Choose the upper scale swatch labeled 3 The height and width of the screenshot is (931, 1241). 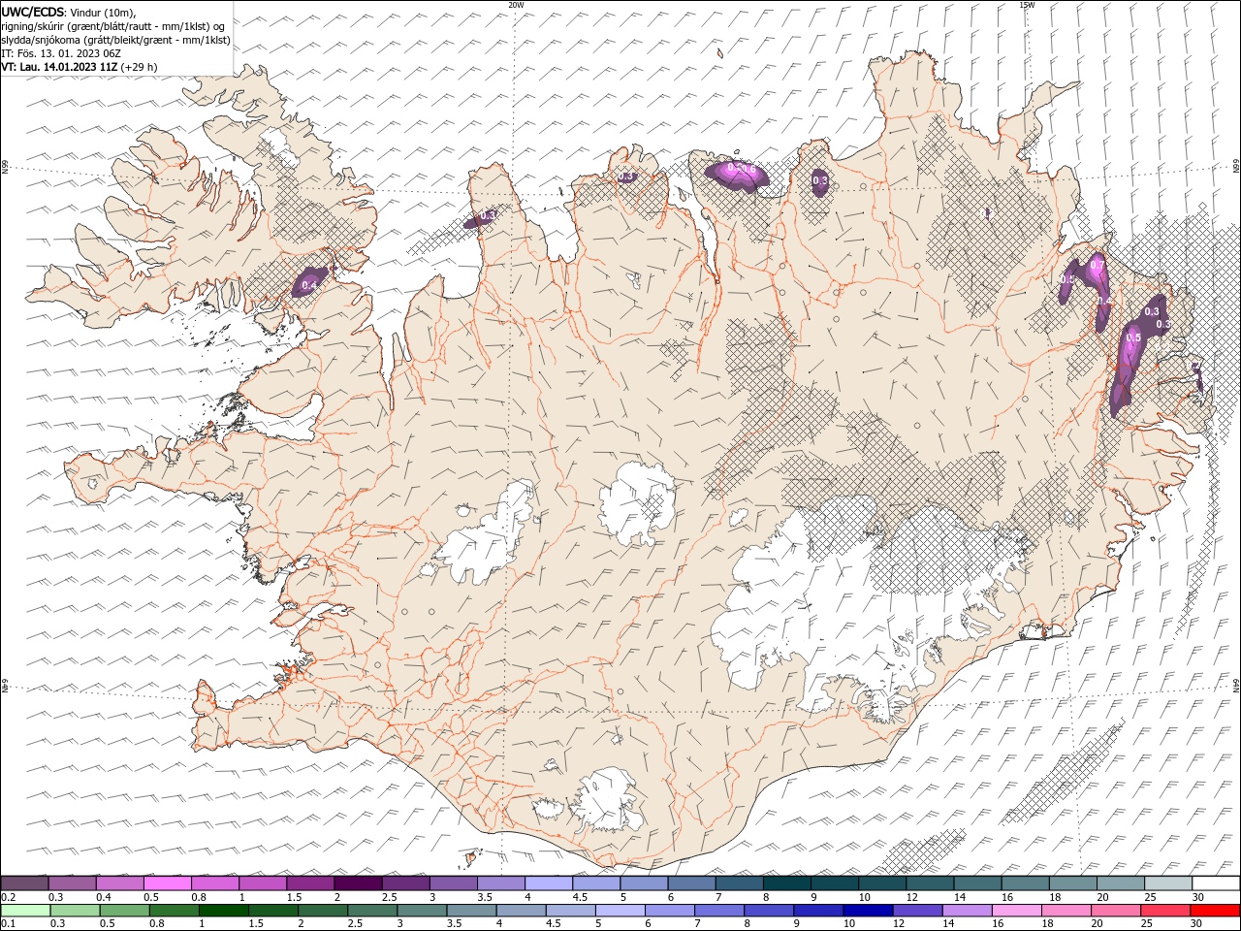tap(452, 883)
